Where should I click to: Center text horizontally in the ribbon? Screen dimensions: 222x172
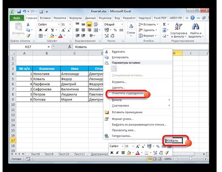point(83,30)
